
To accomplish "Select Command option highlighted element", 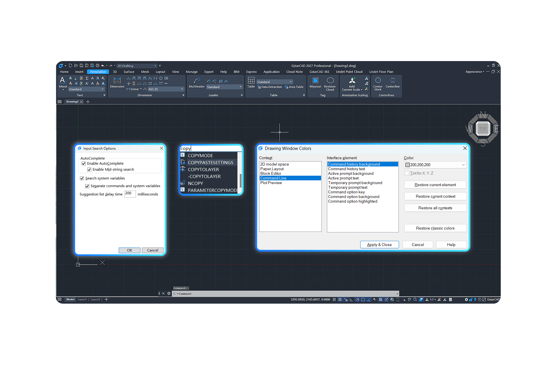I will 352,201.
